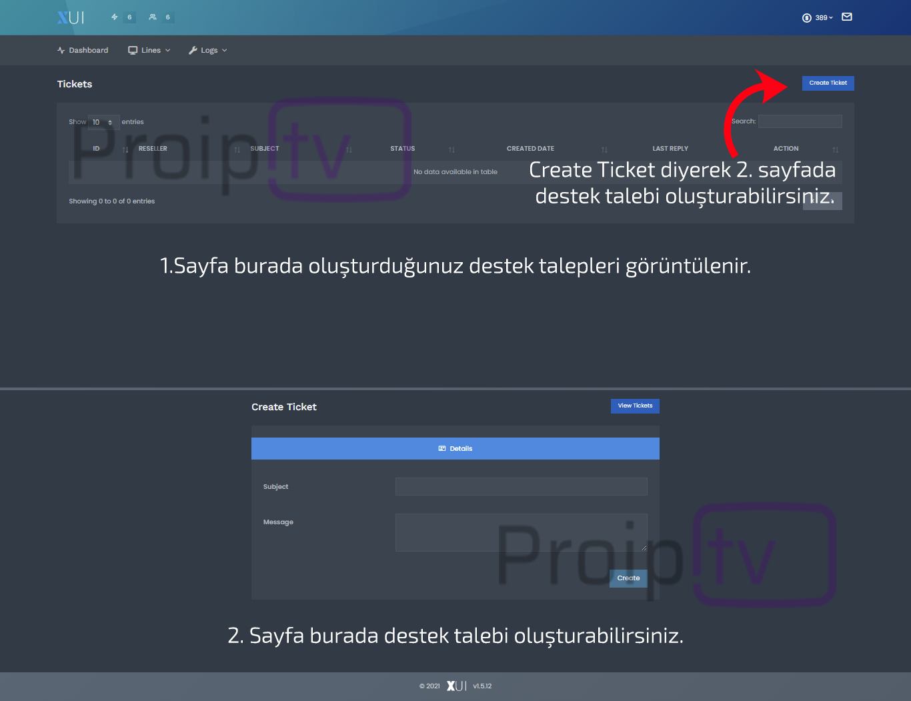Sort table by Action column
Viewport: 911px width, 701px height.
[786, 149]
